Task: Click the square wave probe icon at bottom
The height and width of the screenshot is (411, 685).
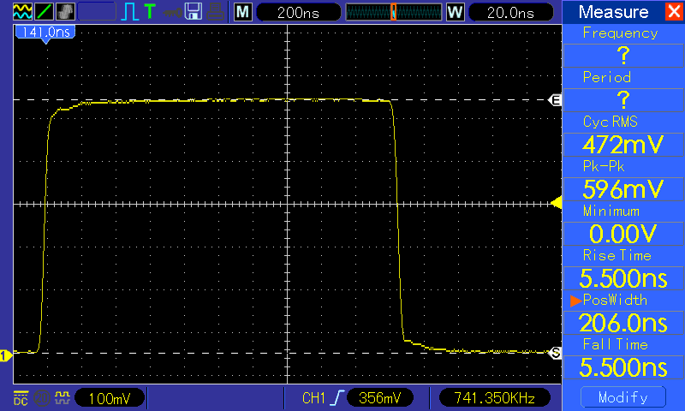Action: pyautogui.click(x=63, y=398)
